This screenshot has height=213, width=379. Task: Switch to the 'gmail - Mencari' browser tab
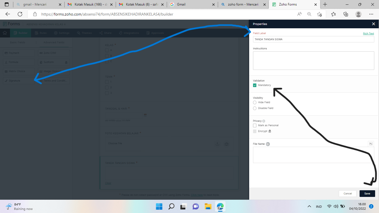(x=39, y=4)
